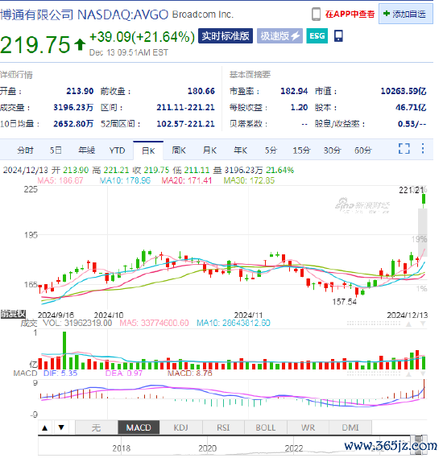
Task: Switch chart to 分时 tab
Action: point(25,151)
